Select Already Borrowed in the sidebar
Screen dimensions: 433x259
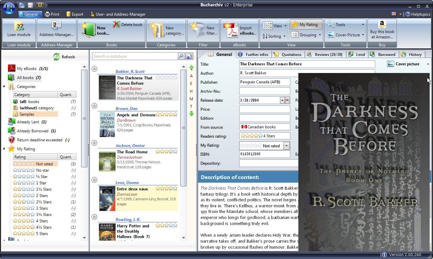pos(32,131)
